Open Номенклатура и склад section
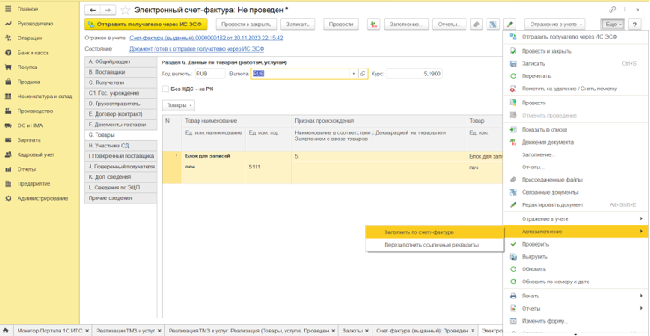Image resolution: width=650 pixels, height=336 pixels. coord(44,96)
